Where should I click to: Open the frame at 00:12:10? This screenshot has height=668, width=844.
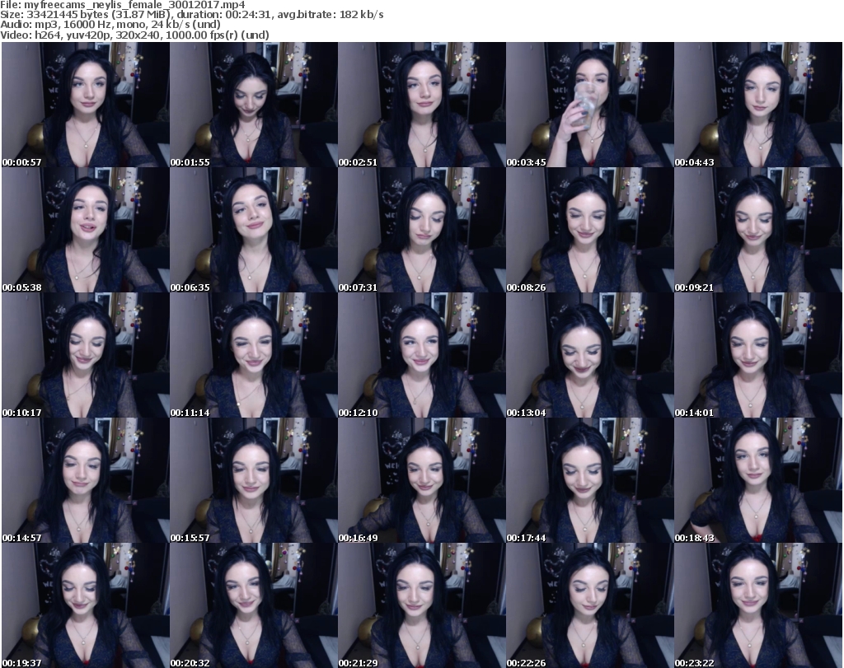pos(421,356)
